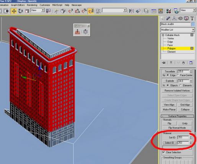Open the Rendering menu
The height and width of the screenshot is (164, 197).
[32, 5]
